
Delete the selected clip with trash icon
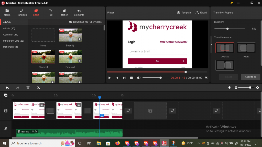click(28, 88)
